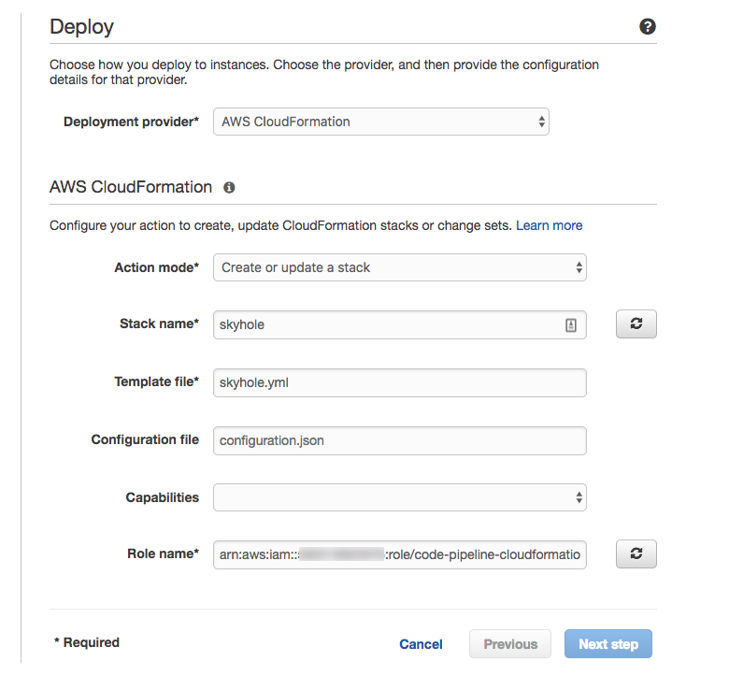Click the Deployment provider dropdown arrows
Viewport: 729px width, 690px height.
(542, 122)
